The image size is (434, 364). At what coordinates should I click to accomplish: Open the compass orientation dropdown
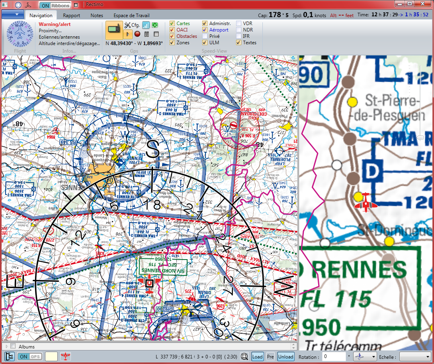point(366,356)
